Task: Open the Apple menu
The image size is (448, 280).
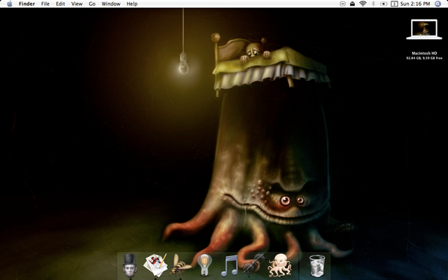Action: click(x=9, y=4)
